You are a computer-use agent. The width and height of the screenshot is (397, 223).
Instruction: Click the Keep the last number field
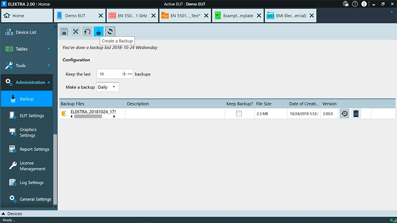[x=109, y=75]
